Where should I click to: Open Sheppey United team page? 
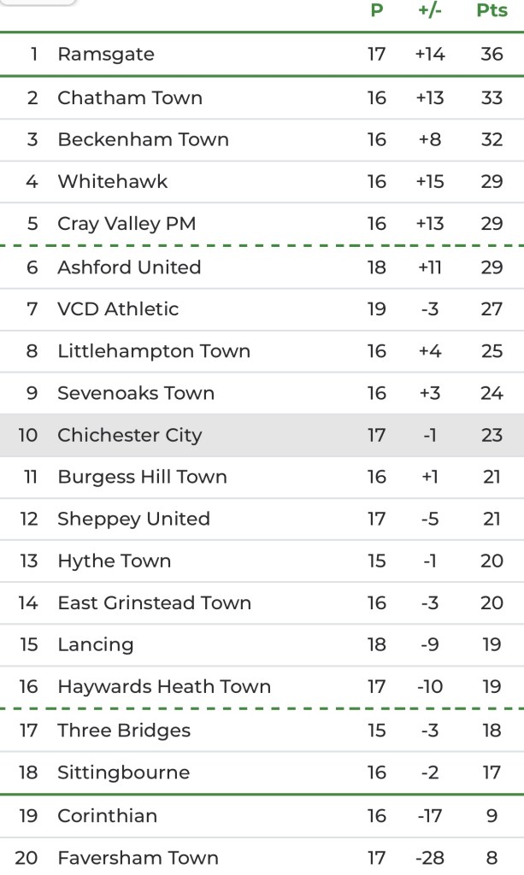[x=133, y=519]
